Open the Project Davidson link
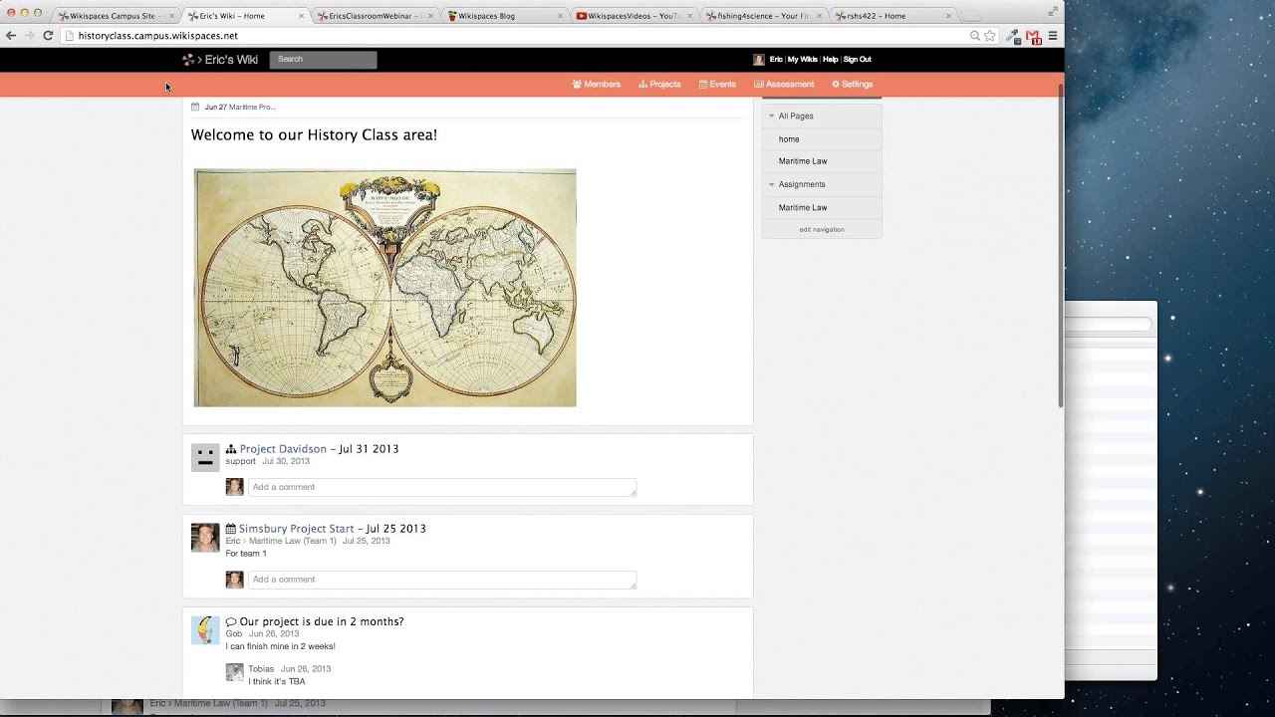Screen dimensions: 1275x717 pyautogui.click(x=283, y=449)
